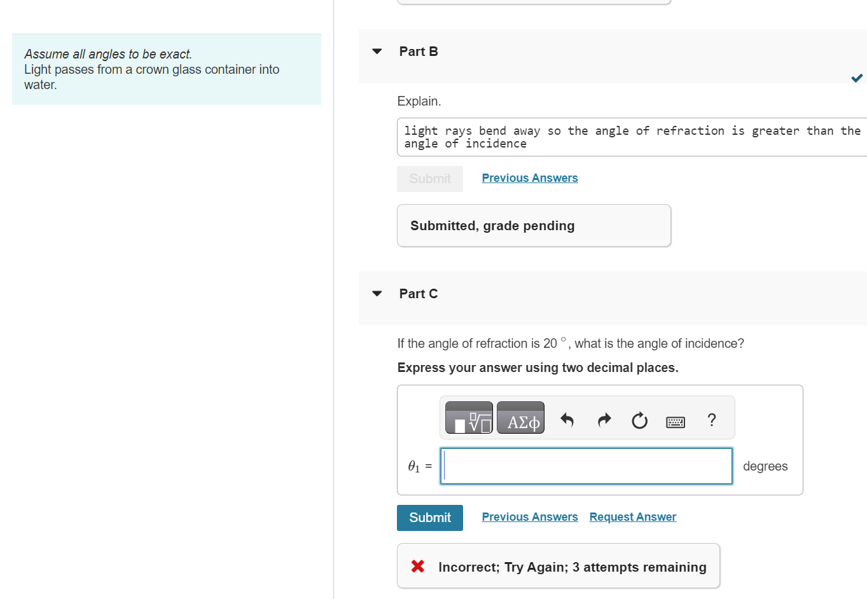Reset the answer field with the circular arrow icon

pos(639,420)
